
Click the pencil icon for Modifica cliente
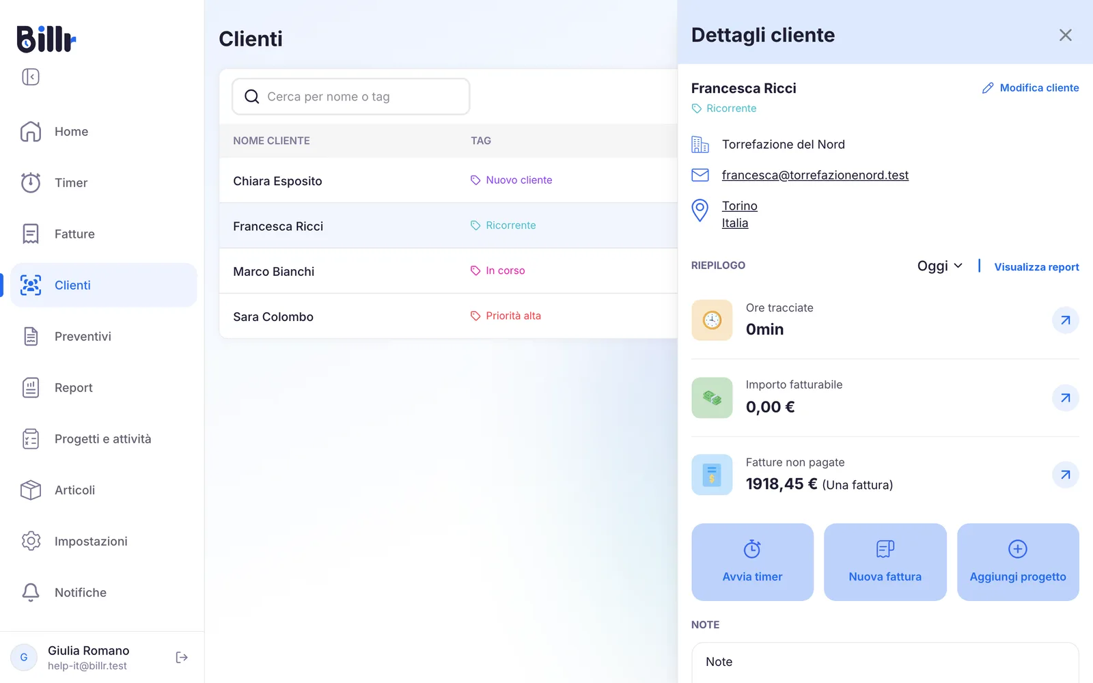point(987,88)
